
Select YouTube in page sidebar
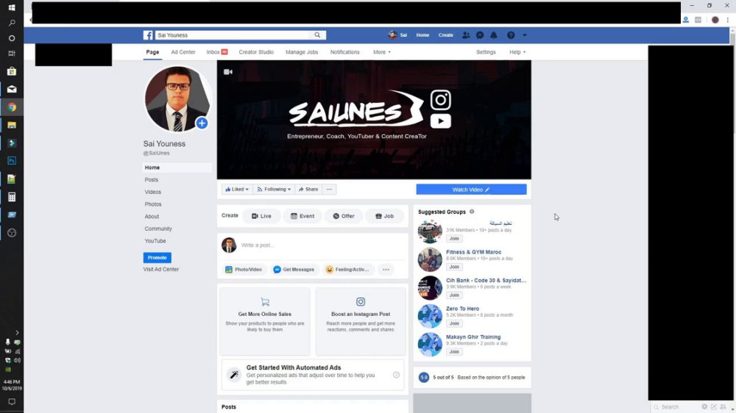tap(155, 240)
